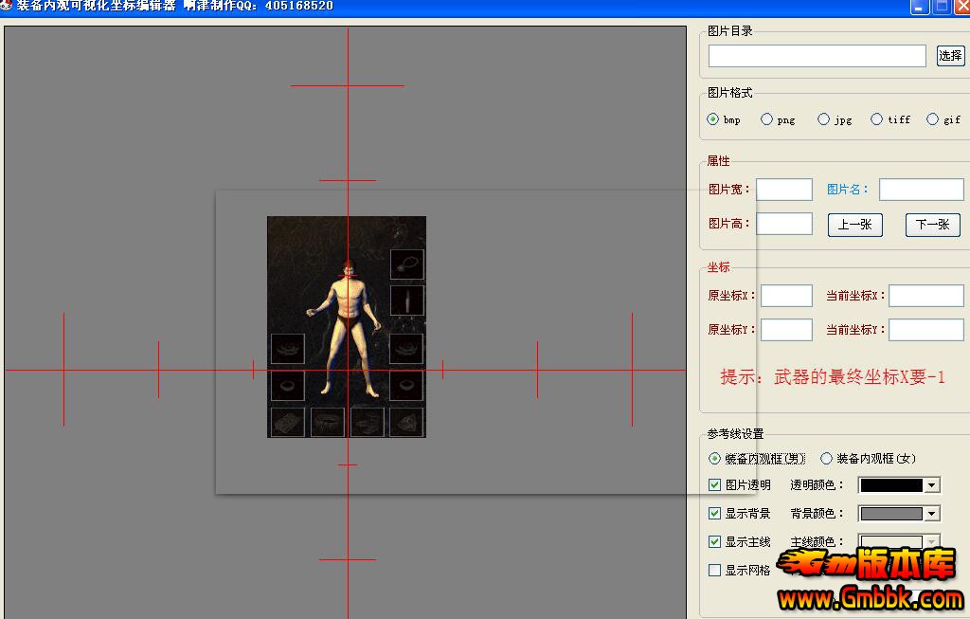Open the 透明颜色 color dropdown
The width and height of the screenshot is (970, 619).
[932, 485]
